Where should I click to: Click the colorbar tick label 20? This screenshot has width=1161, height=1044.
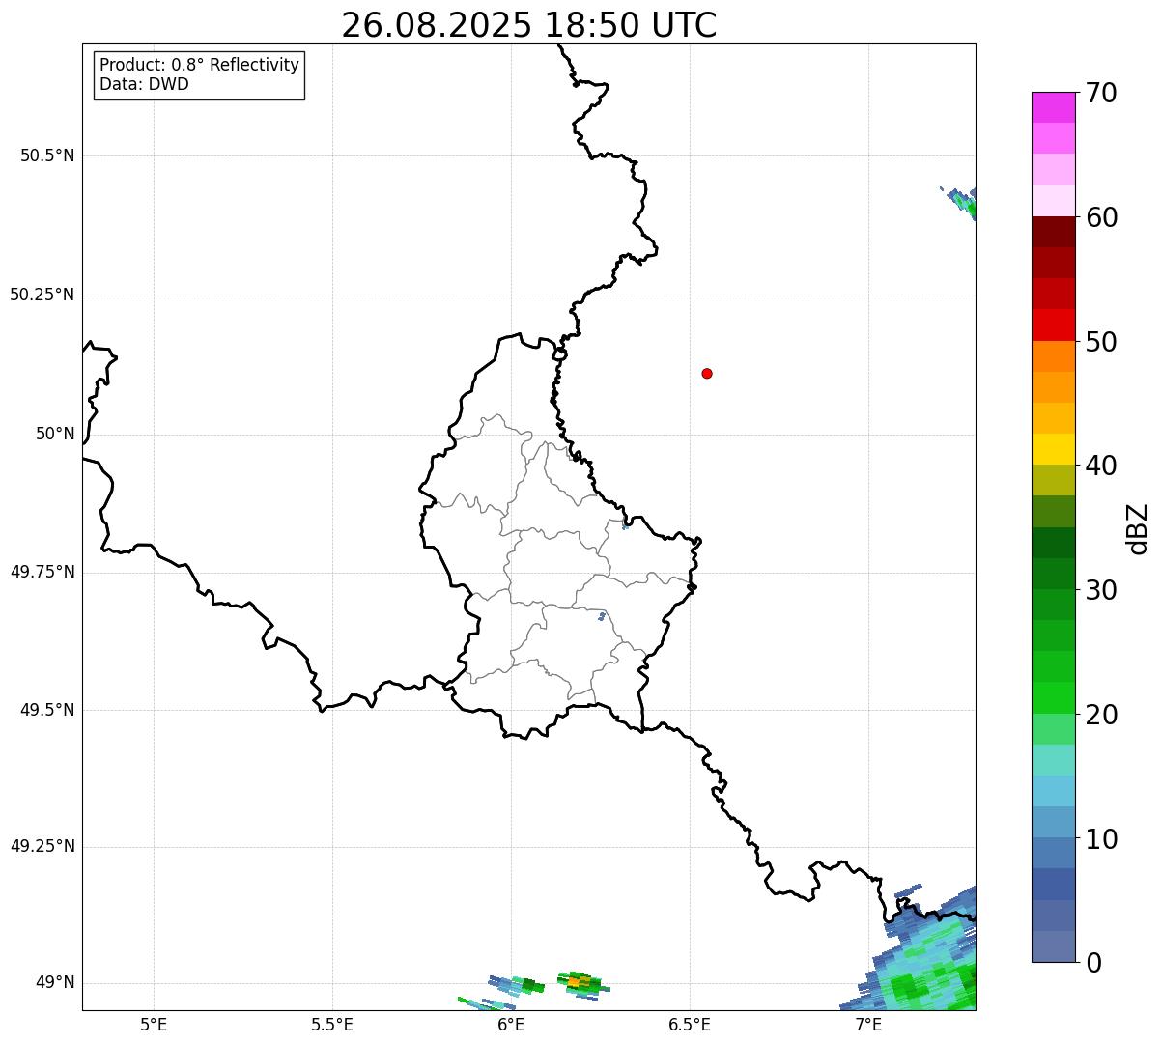pos(1101,715)
